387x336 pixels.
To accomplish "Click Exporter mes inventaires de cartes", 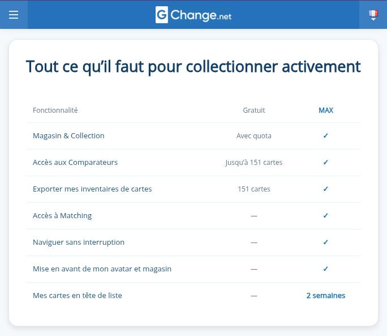I will tap(92, 189).
